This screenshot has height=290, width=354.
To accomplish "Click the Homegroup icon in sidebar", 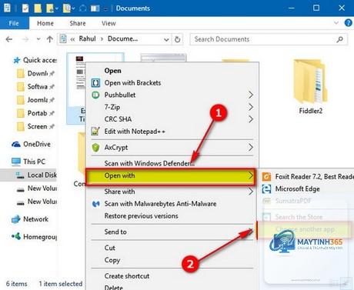I will click(16, 236).
